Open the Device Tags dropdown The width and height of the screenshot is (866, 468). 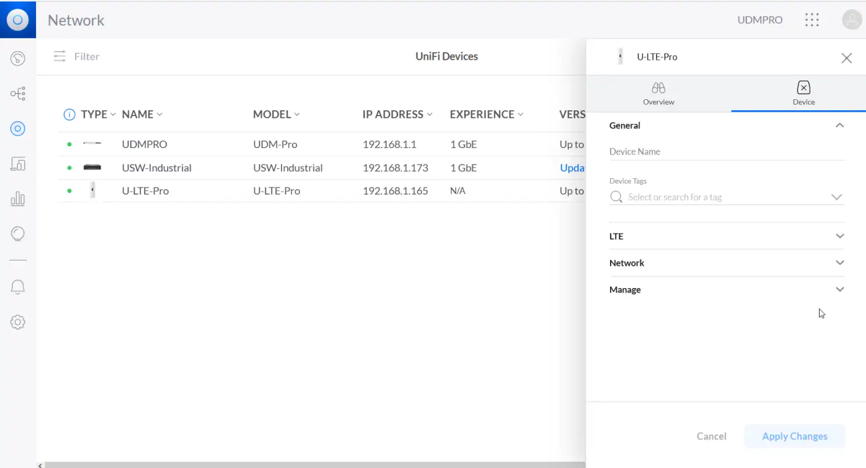726,197
